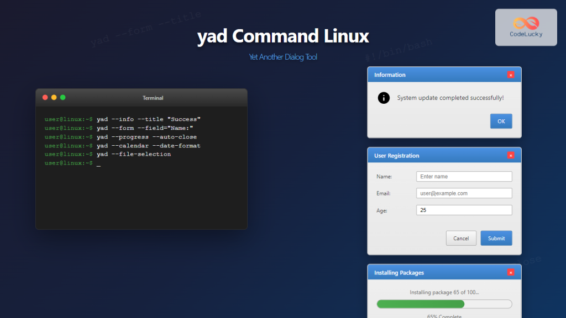Click the red close dot on Terminal

click(45, 97)
